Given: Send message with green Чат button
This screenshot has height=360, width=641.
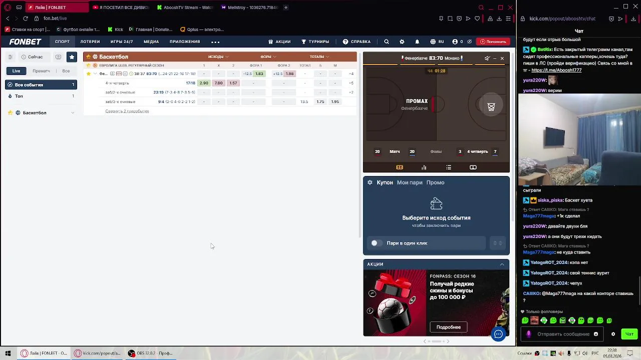Looking at the screenshot, I should pos(629,334).
